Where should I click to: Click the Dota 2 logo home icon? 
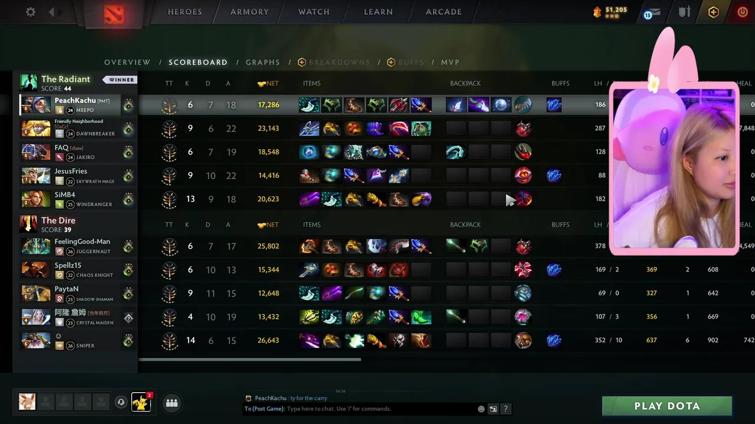[x=114, y=14]
